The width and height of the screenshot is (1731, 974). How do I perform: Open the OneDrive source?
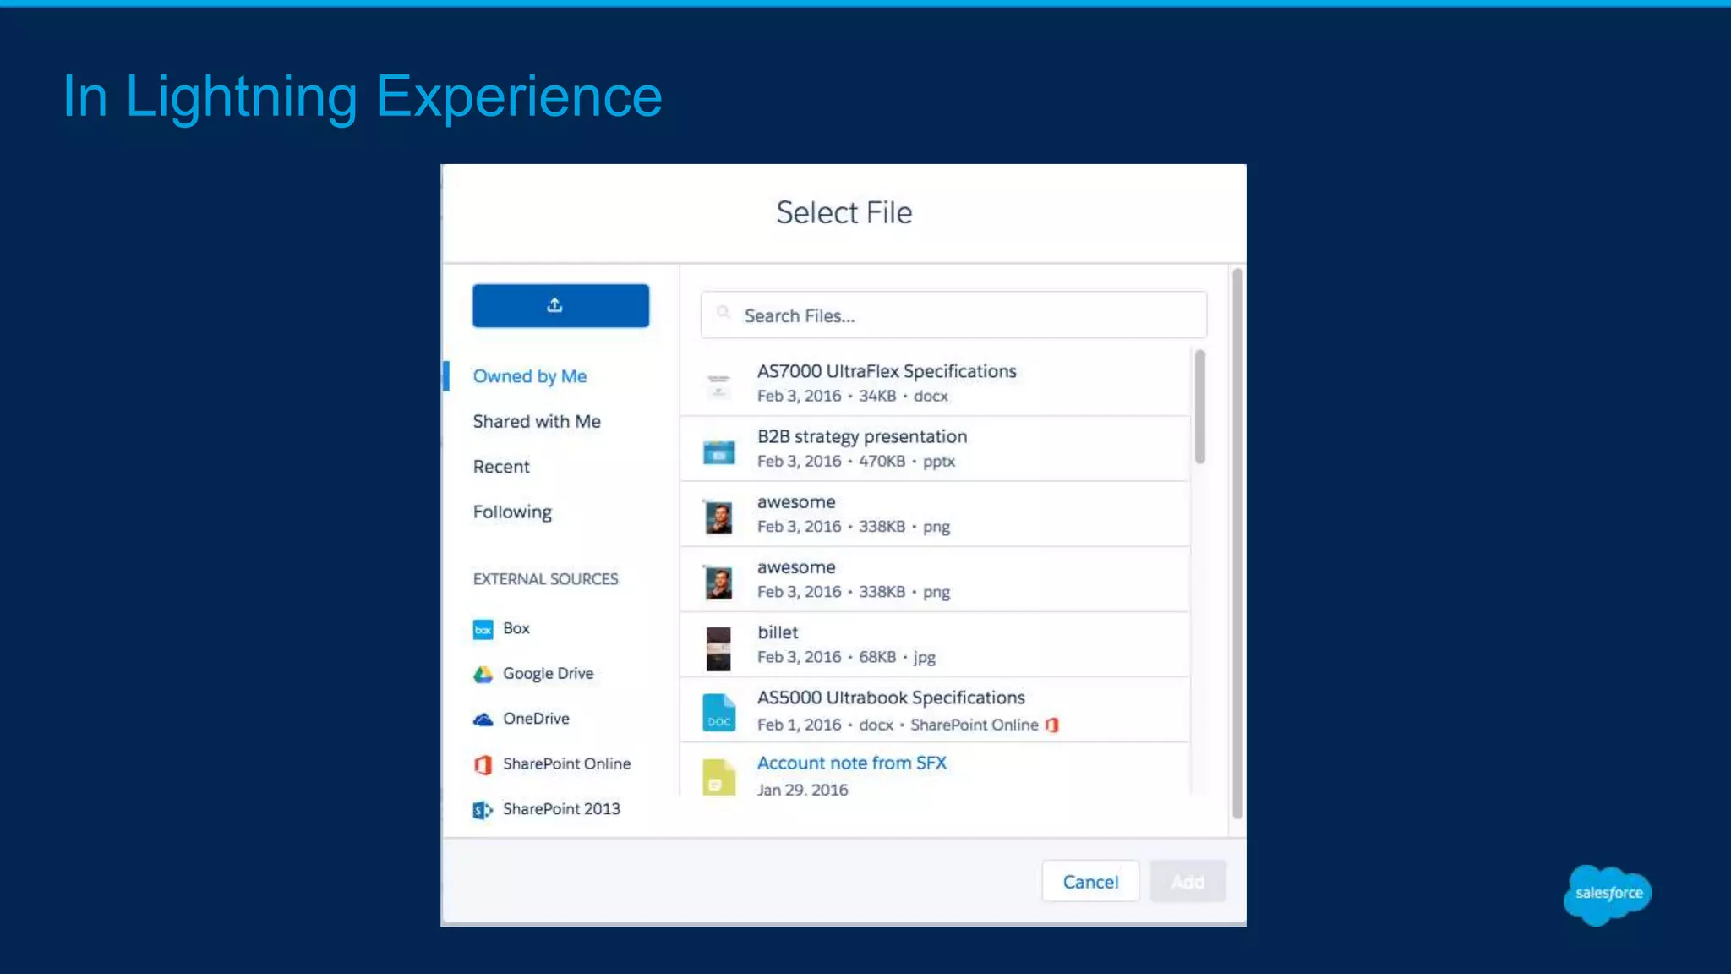point(536,718)
